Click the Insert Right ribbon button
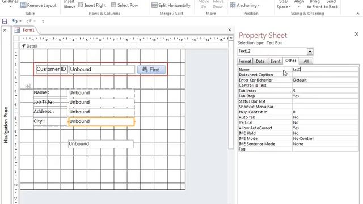Screen dimensions: 363x204 (x=92, y=5)
